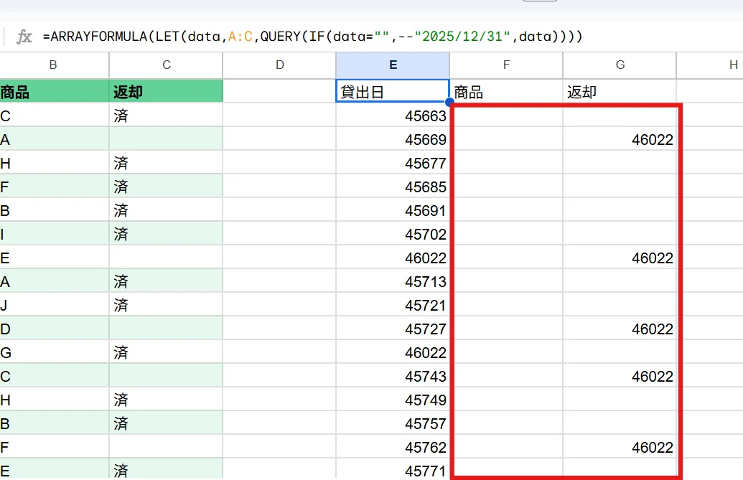Screen dimensions: 743x480
Task: Select column E's 46022 in product G row
Action: pos(393,352)
